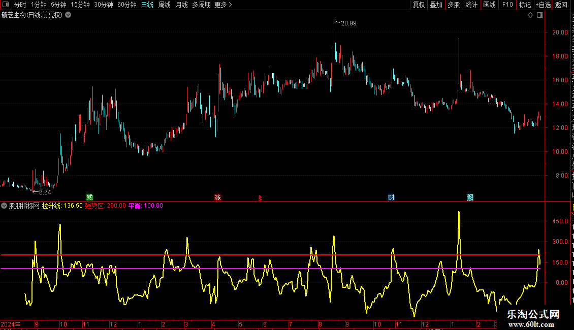The height and width of the screenshot is (330, 574).
Task: Click the 450.0 indicator axis label
Action: [x=560, y=221]
